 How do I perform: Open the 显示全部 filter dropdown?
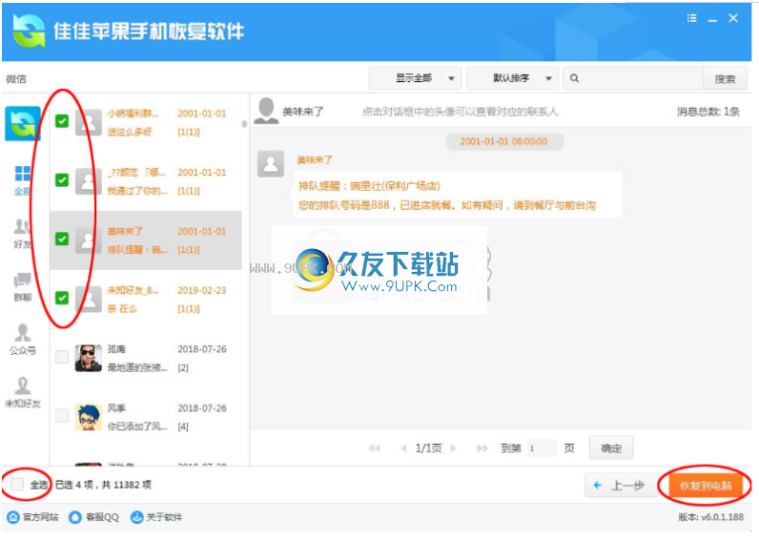tap(415, 78)
